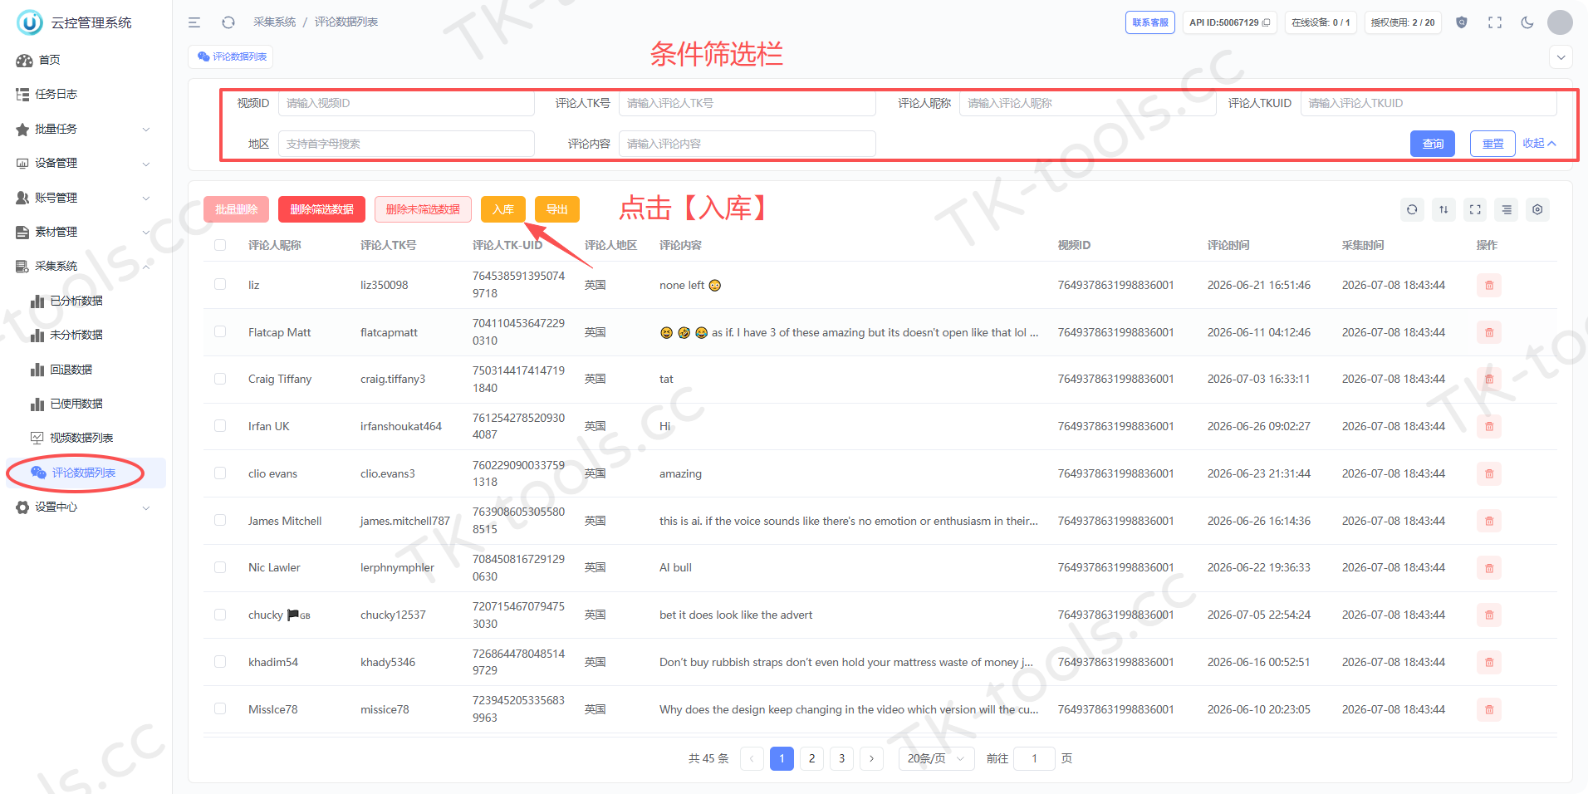
Task: Click the 导出 button
Action: (x=557, y=209)
